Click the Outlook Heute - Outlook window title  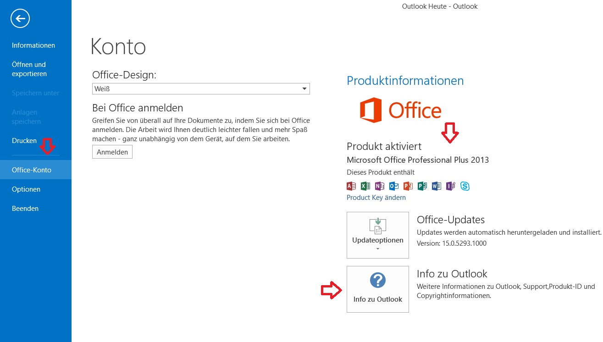[440, 6]
